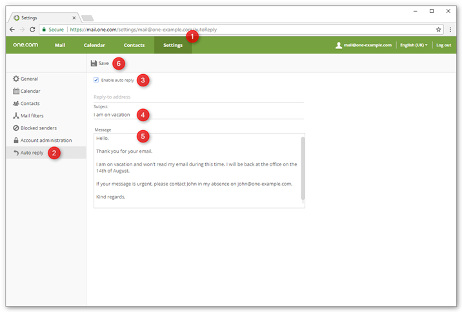Screen dimensions: 462x312
Task: Click the one.com logo
Action: point(25,44)
